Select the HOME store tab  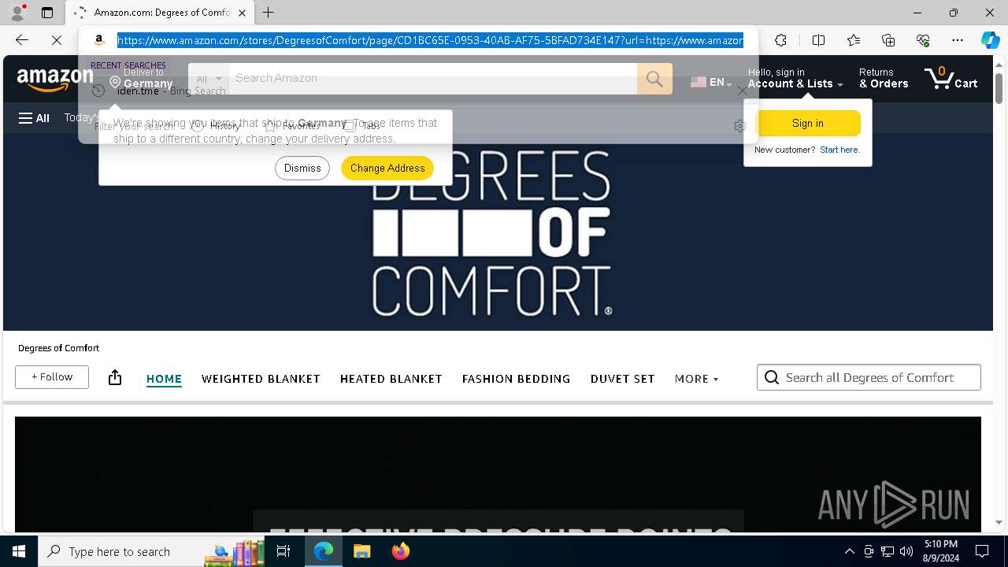(164, 379)
